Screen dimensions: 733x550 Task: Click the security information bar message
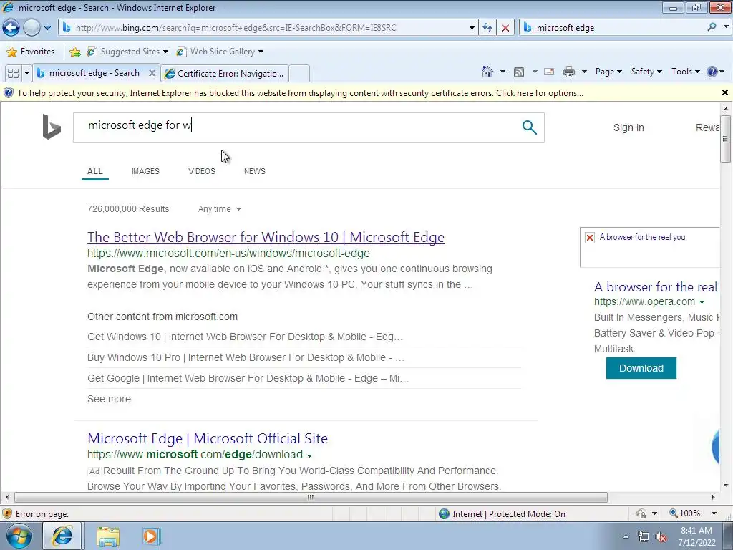click(300, 93)
